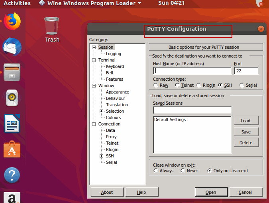This screenshot has width=269, height=203.
Task: Open Ubuntu Software orange bag icon
Action: point(12,149)
